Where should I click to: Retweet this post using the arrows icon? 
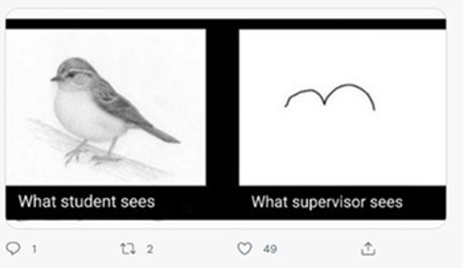pyautogui.click(x=128, y=249)
